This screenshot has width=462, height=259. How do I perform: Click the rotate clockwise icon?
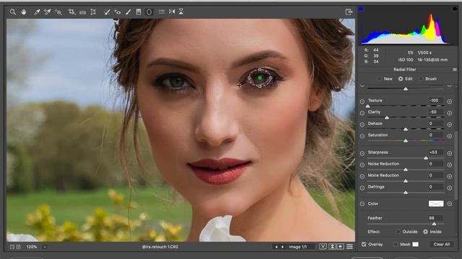click(181, 12)
